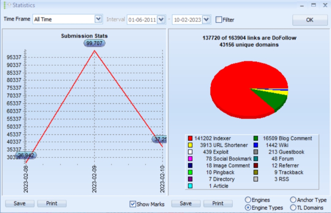Click the lime Pingback legend swatch
This screenshot has height=213, width=331.
[x=190, y=172]
